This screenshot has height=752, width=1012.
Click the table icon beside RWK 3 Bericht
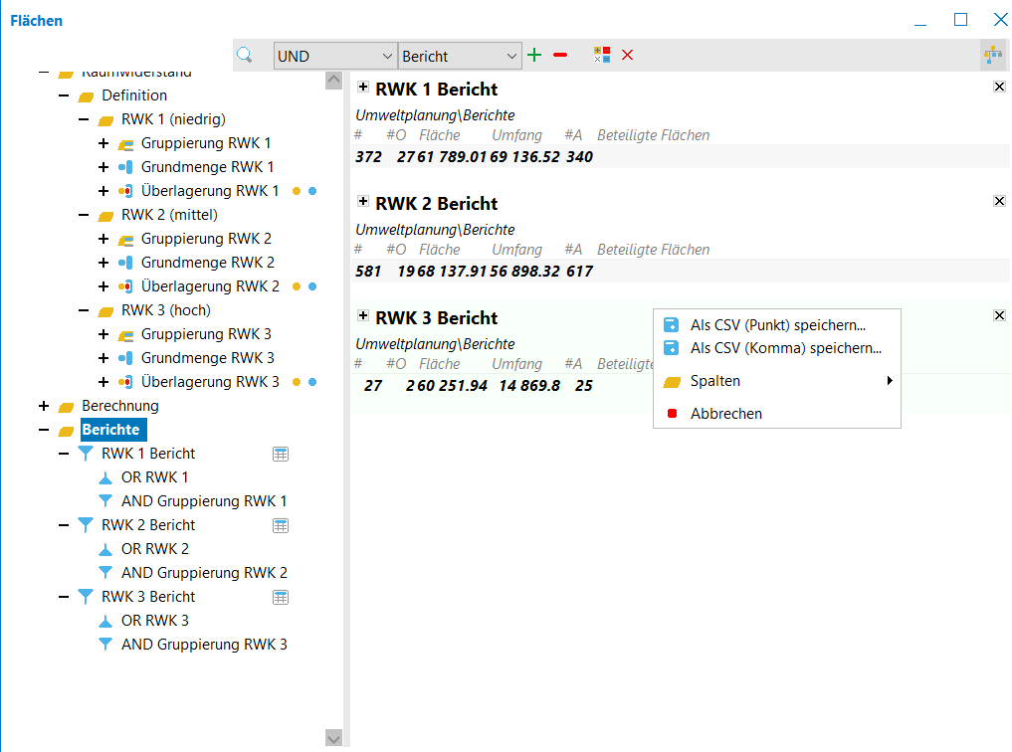click(281, 597)
